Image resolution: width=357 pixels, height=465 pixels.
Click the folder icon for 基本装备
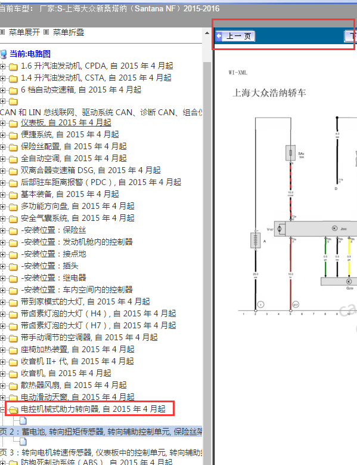(13, 195)
